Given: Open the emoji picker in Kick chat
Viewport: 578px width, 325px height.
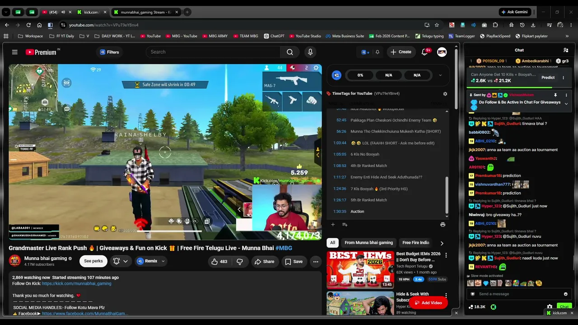Looking at the screenshot, I should tap(565, 294).
